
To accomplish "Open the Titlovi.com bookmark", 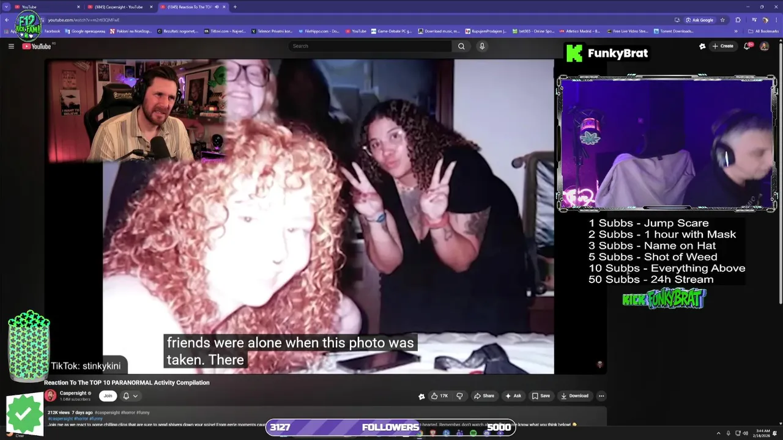I will pos(225,31).
